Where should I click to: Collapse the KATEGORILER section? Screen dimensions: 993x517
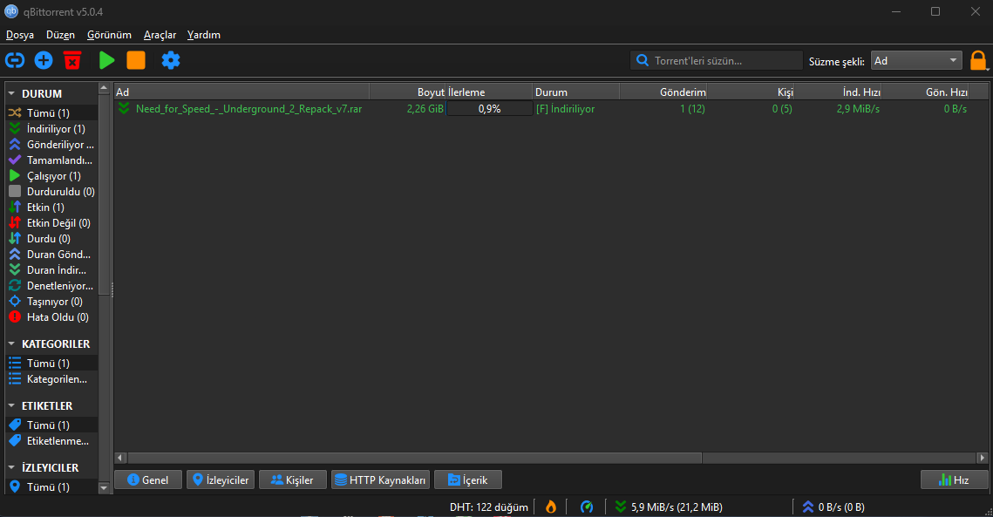[x=11, y=344]
